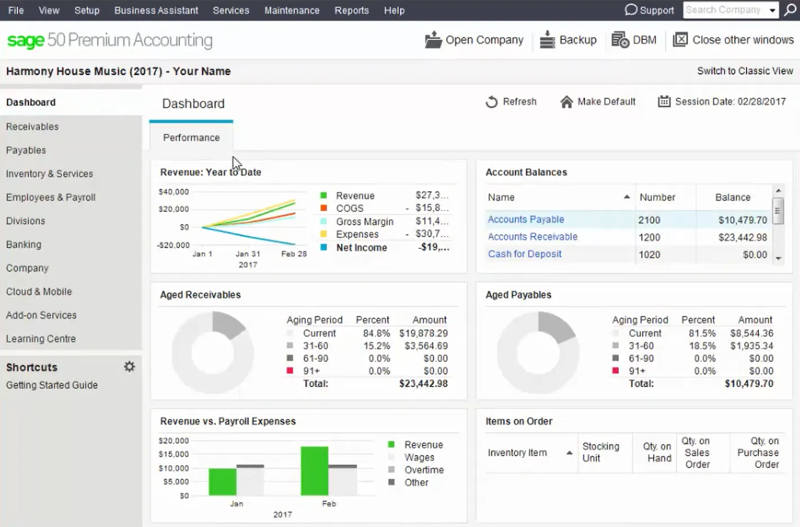The height and width of the screenshot is (527, 800).
Task: Sort Account Balances by Name column arrow
Action: tap(627, 197)
